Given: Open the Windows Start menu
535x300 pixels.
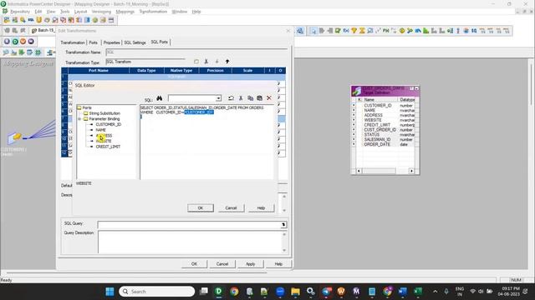Looking at the screenshot, I should click(110, 292).
